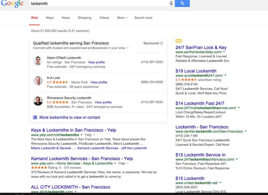Open Mike's Locksmith & General sitelink

(x=53, y=148)
